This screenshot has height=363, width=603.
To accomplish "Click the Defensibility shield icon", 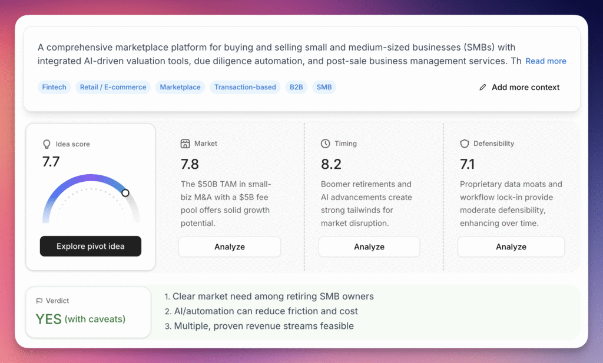I will click(x=465, y=144).
